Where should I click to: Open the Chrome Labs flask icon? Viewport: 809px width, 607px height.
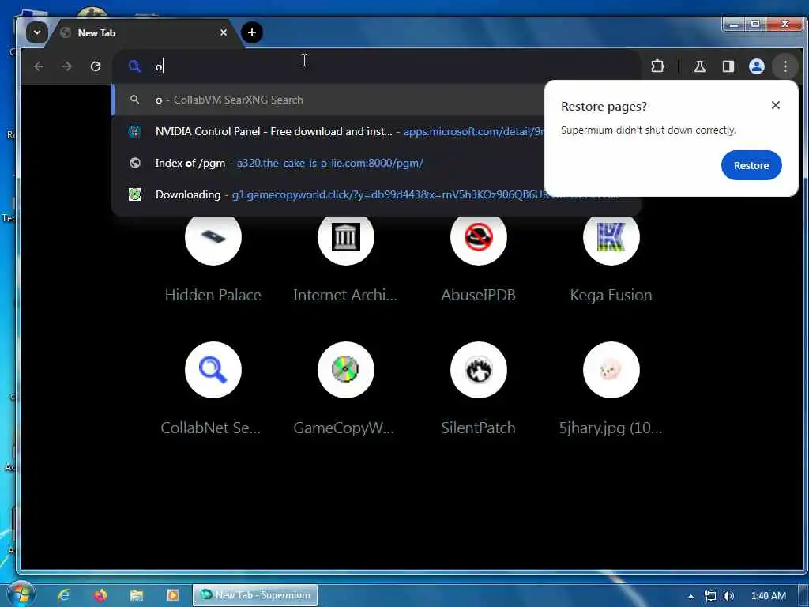[x=700, y=66]
